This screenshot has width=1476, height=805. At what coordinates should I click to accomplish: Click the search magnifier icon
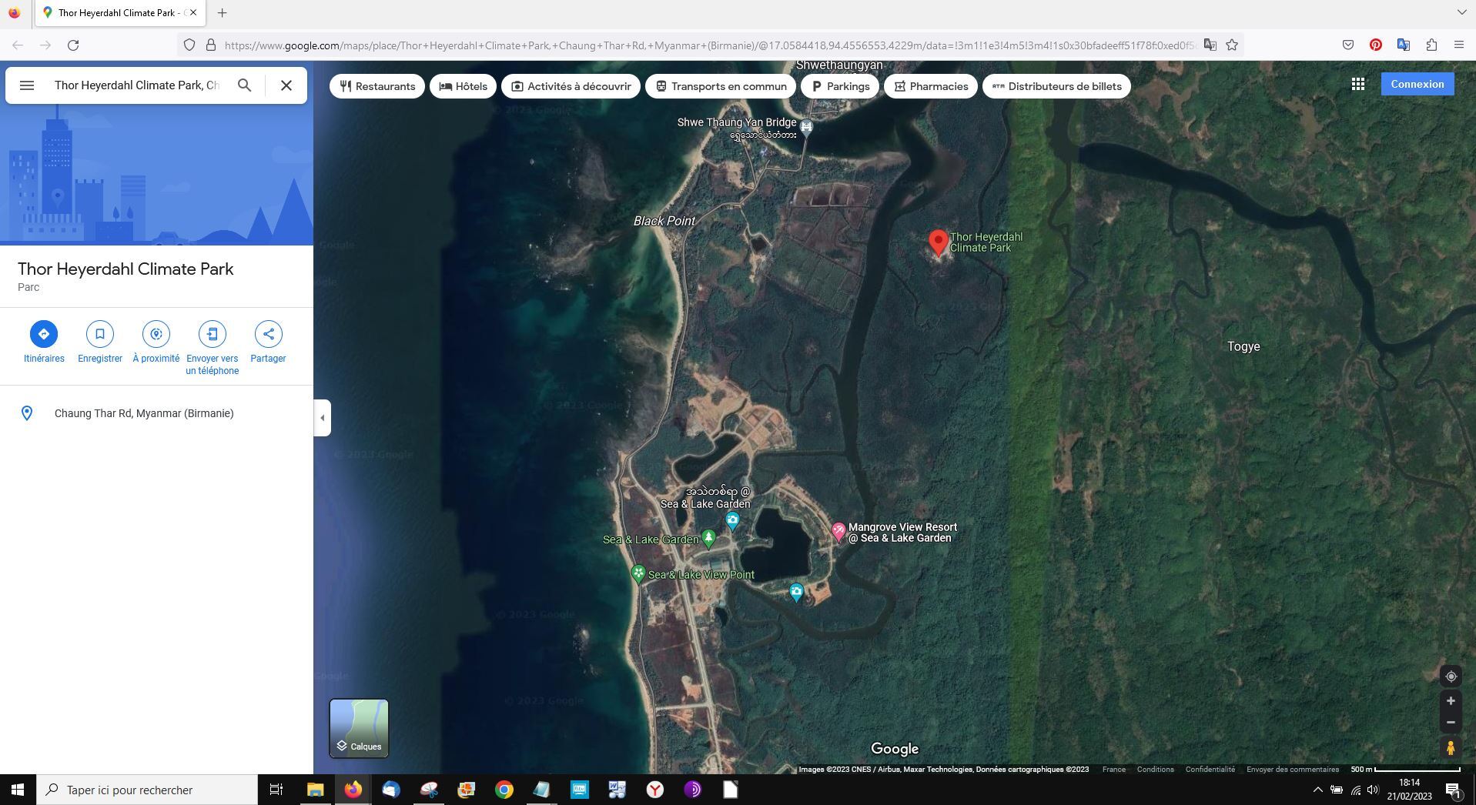pyautogui.click(x=244, y=85)
